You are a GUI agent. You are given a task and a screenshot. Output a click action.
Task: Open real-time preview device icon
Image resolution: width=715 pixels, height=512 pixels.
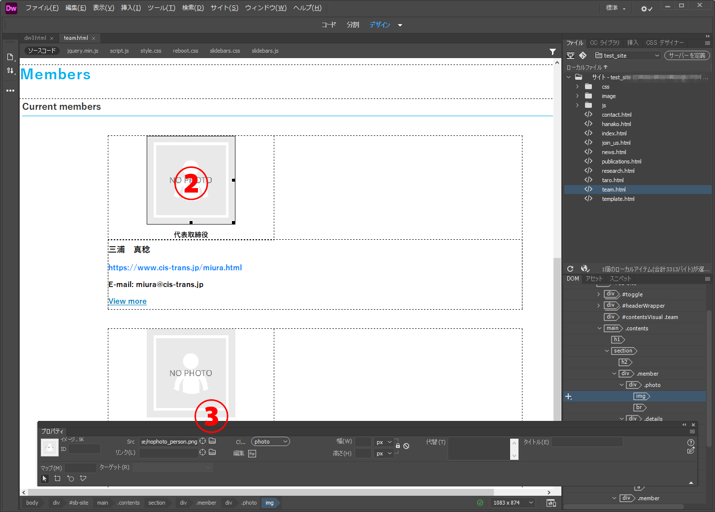pyautogui.click(x=551, y=503)
